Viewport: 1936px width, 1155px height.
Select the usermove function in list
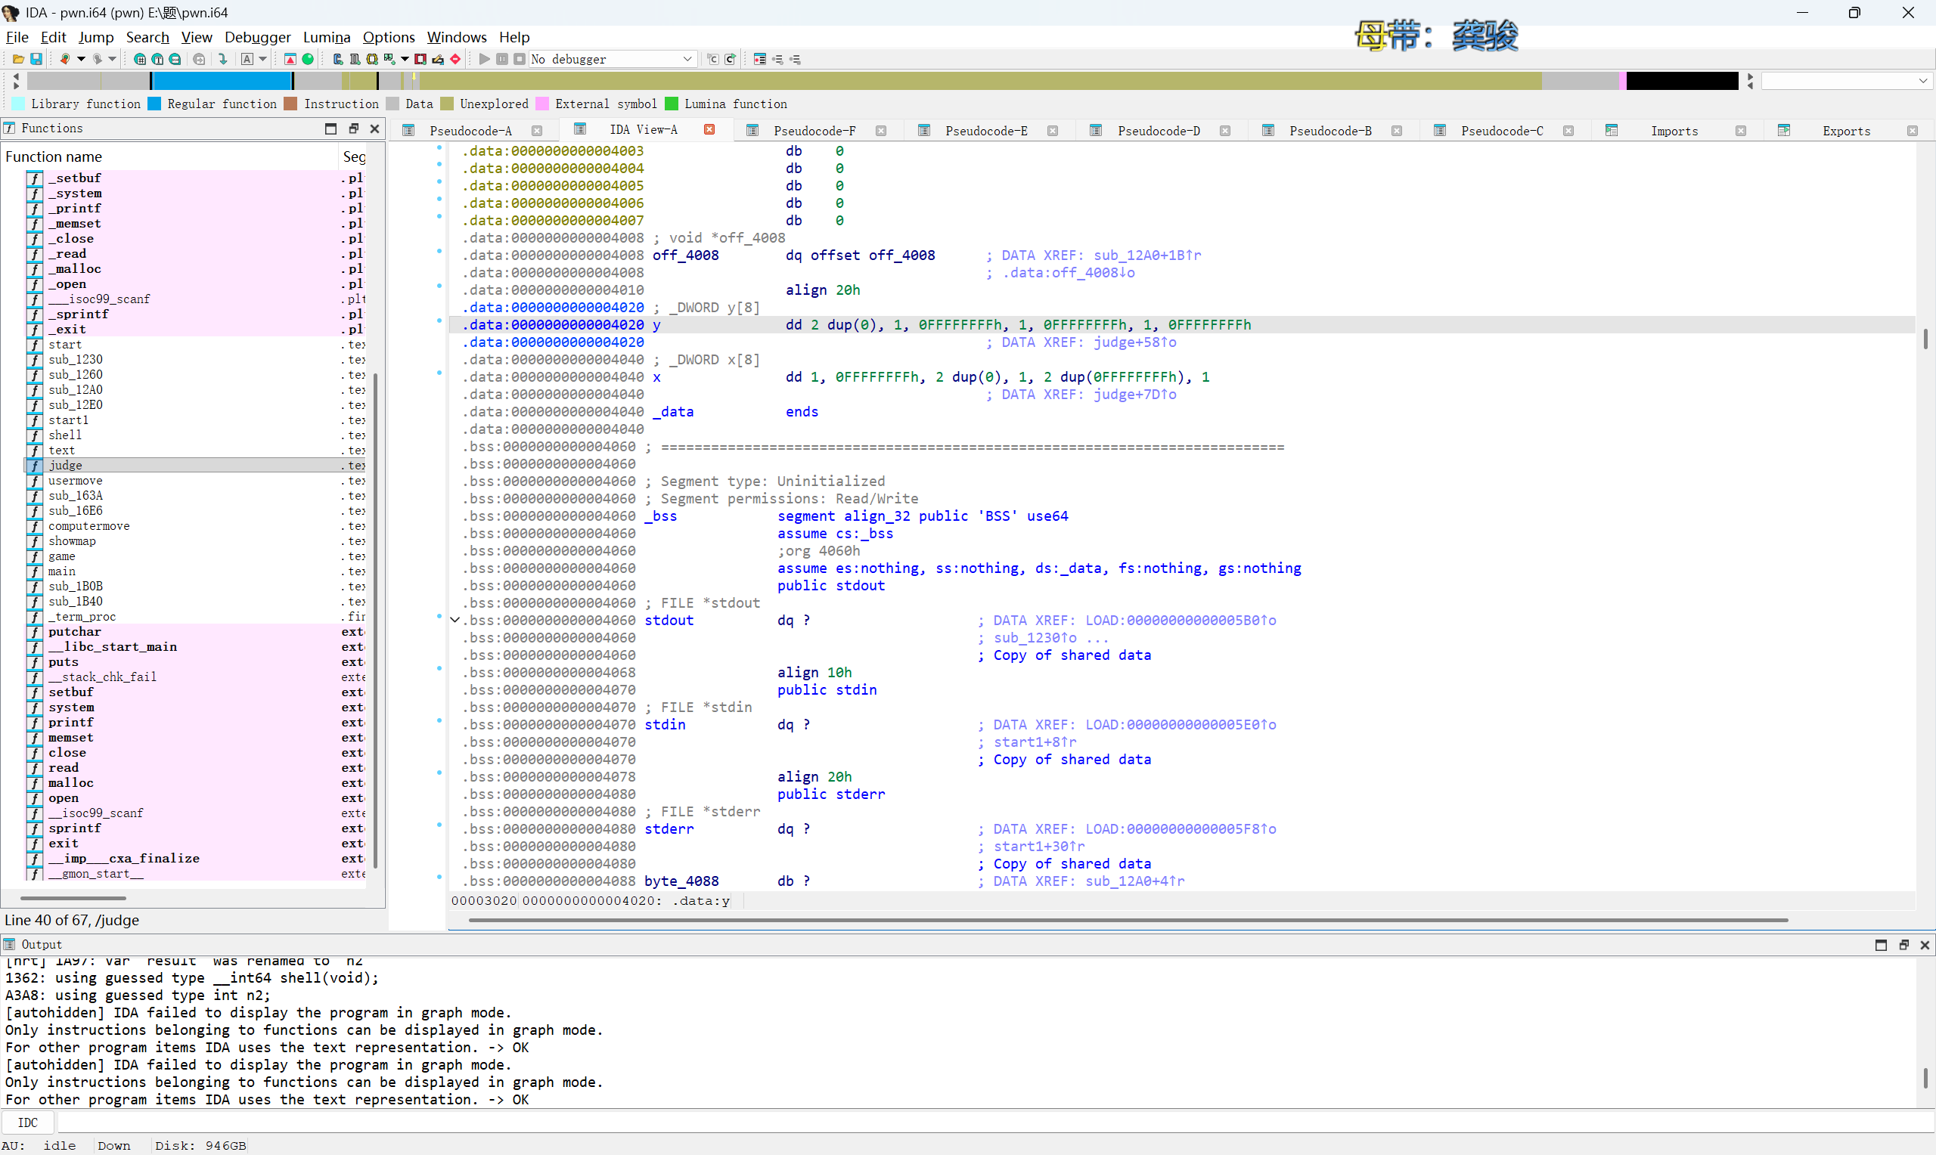76,480
